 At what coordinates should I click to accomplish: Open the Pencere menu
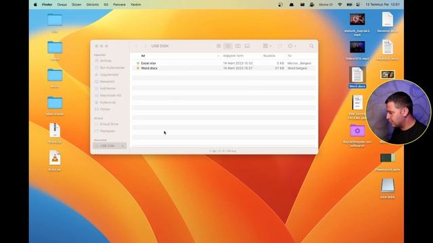click(119, 5)
